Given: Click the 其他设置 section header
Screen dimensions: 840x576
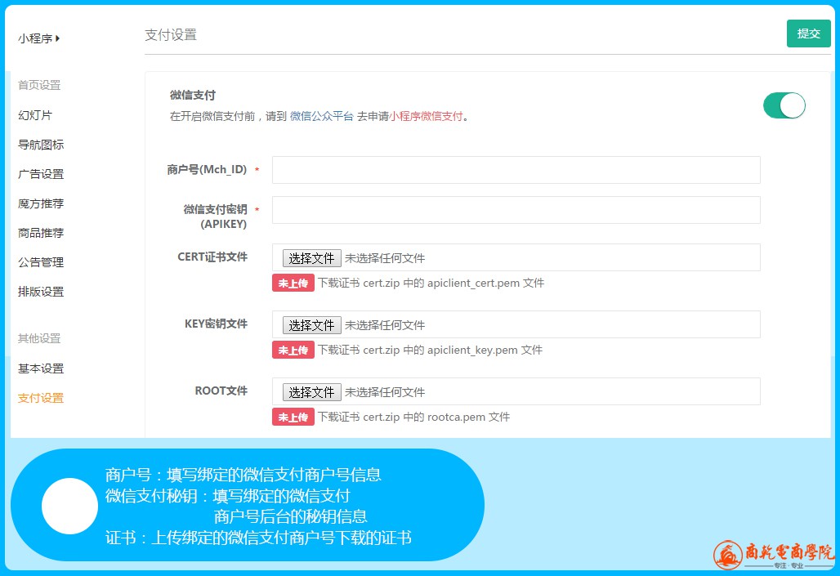Looking at the screenshot, I should pyautogui.click(x=39, y=338).
